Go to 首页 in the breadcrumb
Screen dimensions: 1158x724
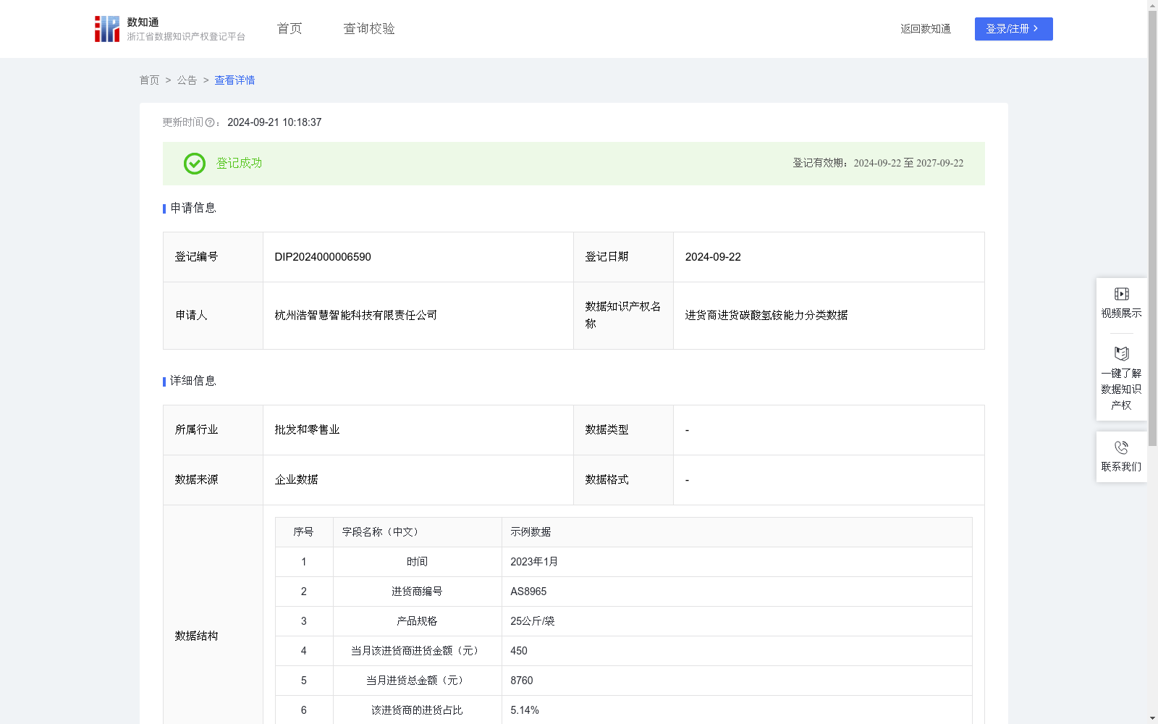click(149, 80)
